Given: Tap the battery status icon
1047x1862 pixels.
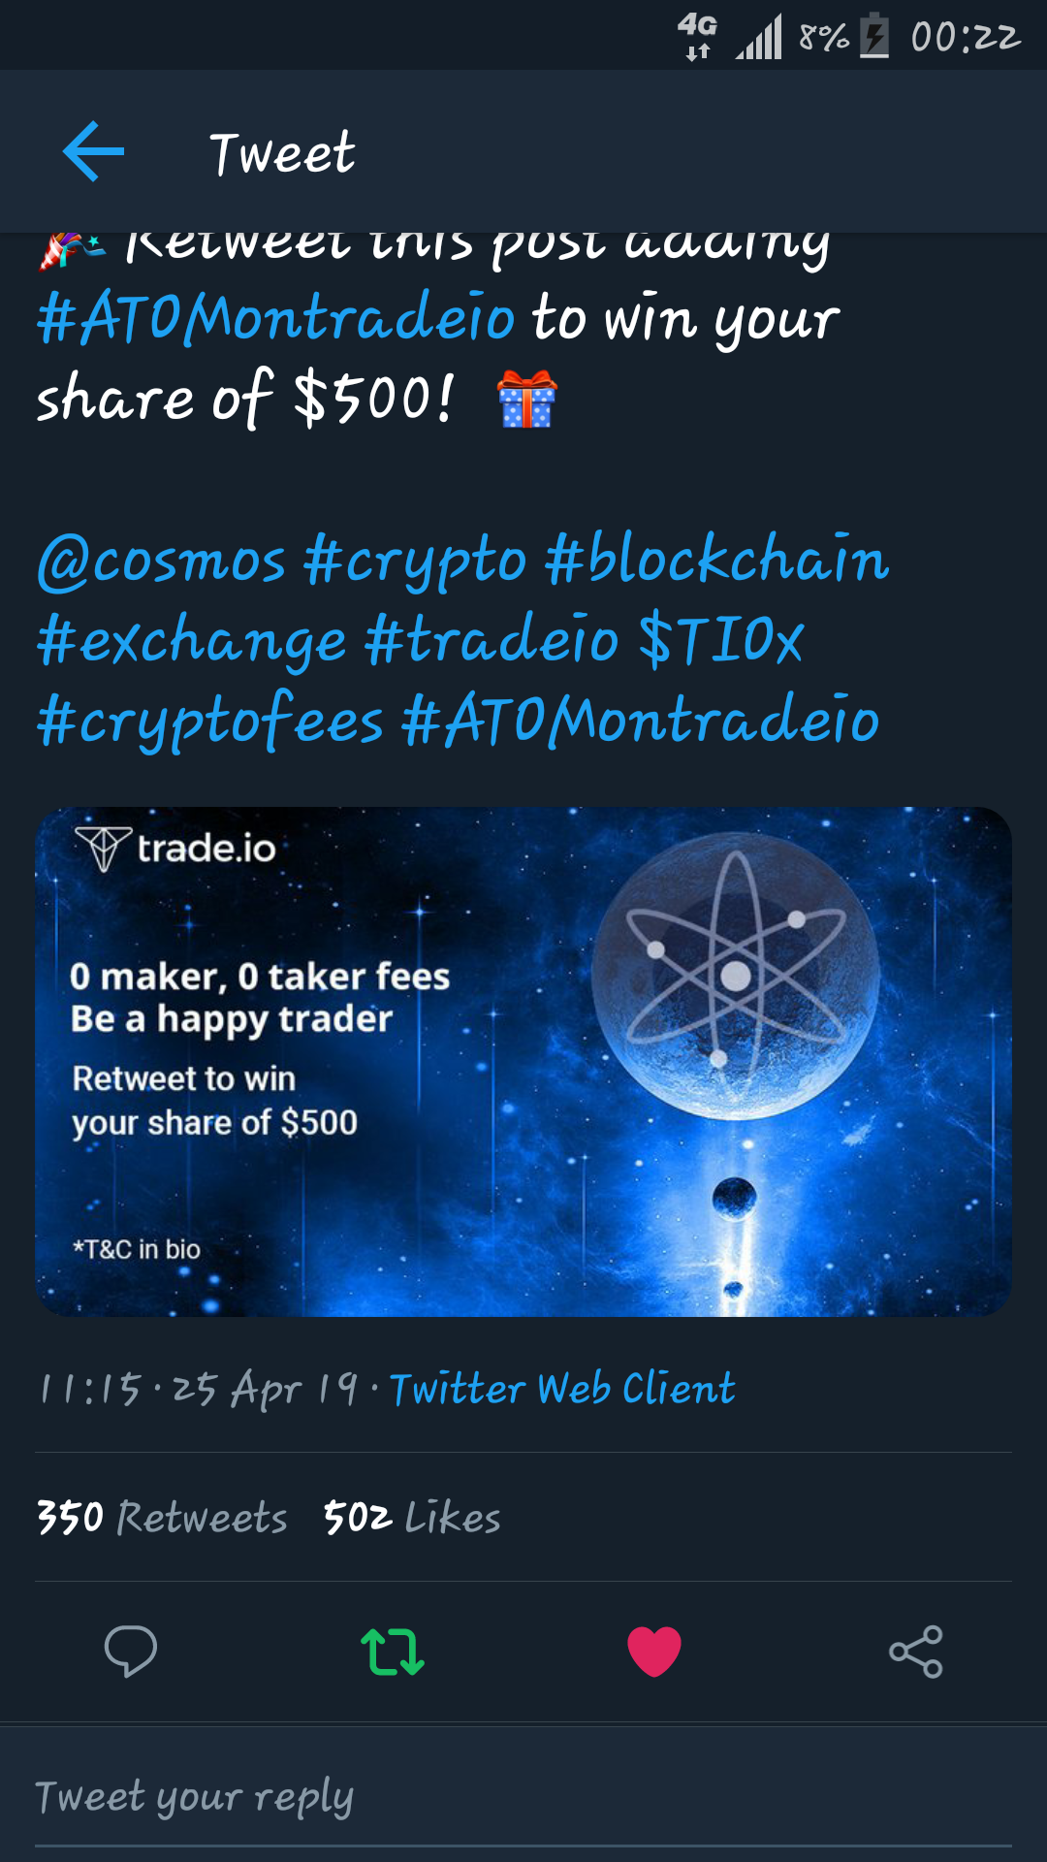Looking at the screenshot, I should 873,36.
